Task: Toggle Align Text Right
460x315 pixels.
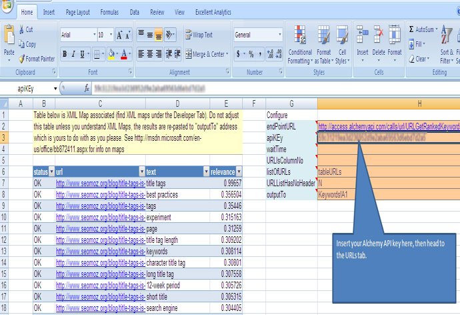Action: click(x=159, y=54)
